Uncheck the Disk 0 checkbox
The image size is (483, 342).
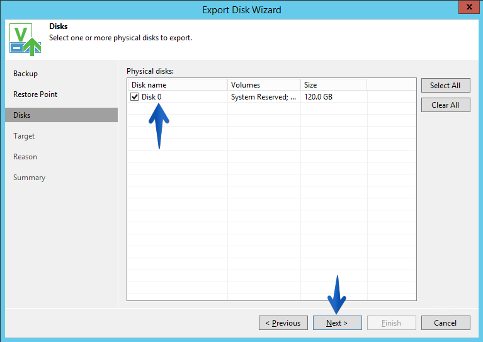(135, 97)
